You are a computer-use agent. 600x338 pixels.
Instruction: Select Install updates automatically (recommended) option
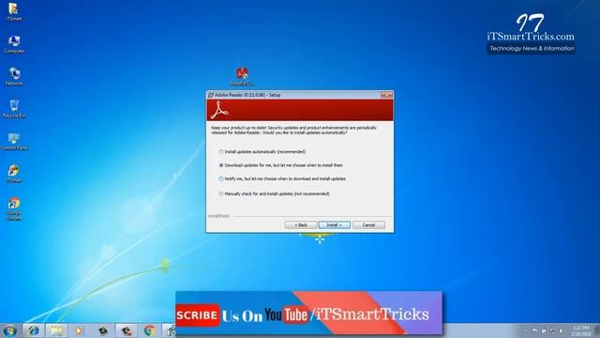coord(221,152)
